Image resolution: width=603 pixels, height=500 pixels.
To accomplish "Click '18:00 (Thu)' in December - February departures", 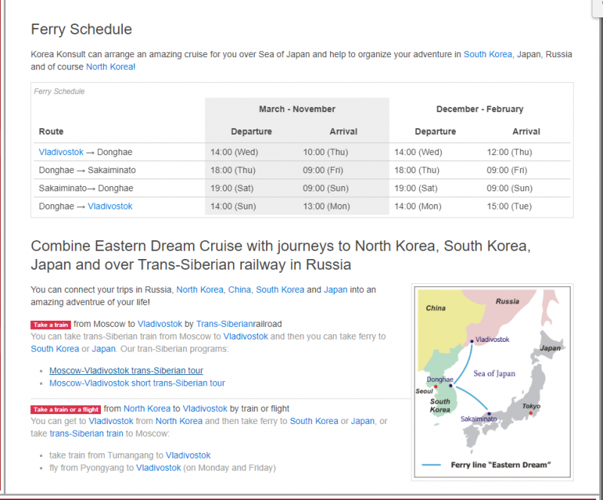I will coord(417,170).
